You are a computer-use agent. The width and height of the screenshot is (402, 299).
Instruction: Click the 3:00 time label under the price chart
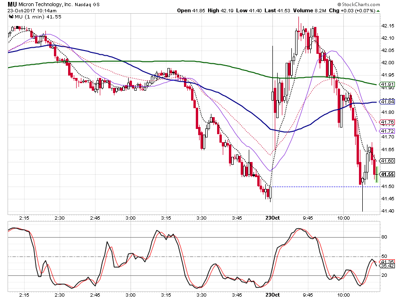(x=131, y=218)
